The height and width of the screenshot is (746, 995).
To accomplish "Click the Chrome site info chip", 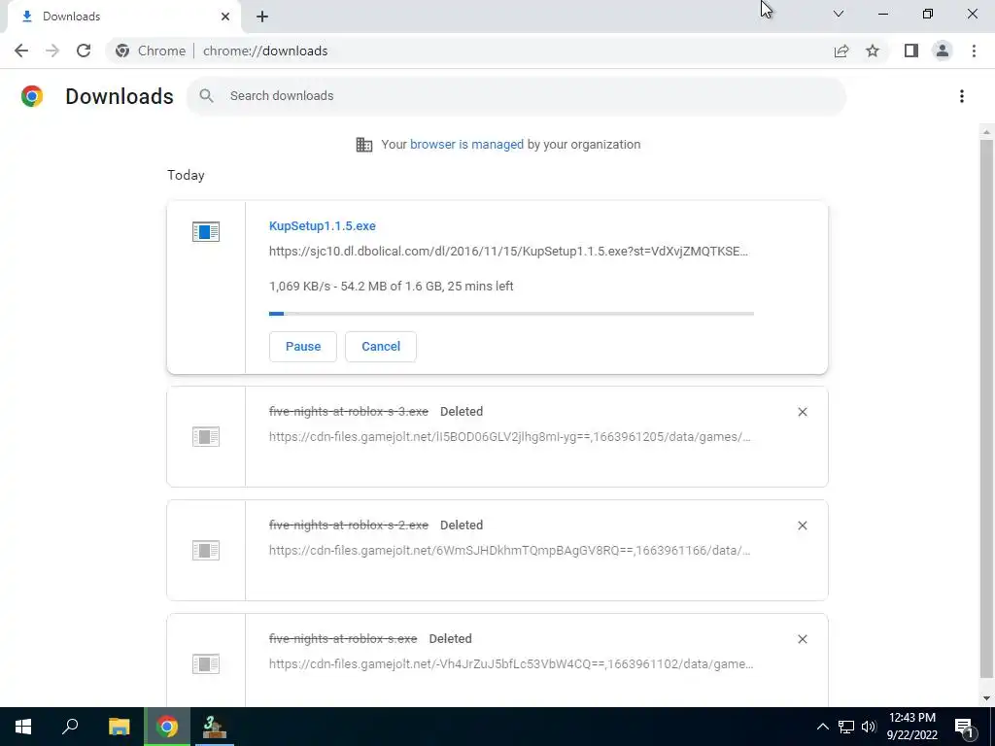I will (x=151, y=51).
